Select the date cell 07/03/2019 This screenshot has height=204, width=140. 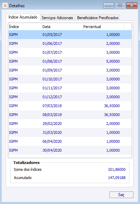pos(52,106)
